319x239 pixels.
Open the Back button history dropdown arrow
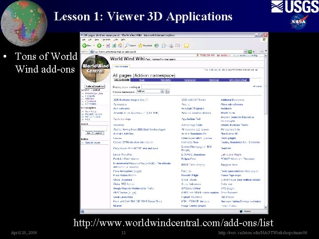point(94,46)
